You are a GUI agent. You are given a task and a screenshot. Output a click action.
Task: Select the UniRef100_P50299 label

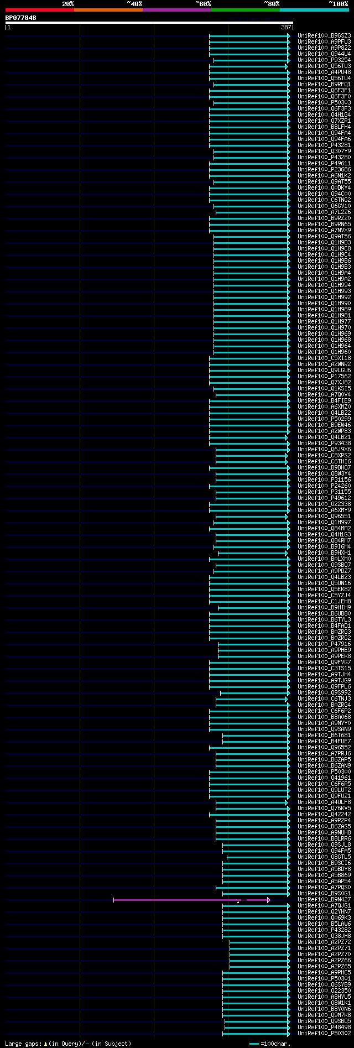click(x=324, y=419)
